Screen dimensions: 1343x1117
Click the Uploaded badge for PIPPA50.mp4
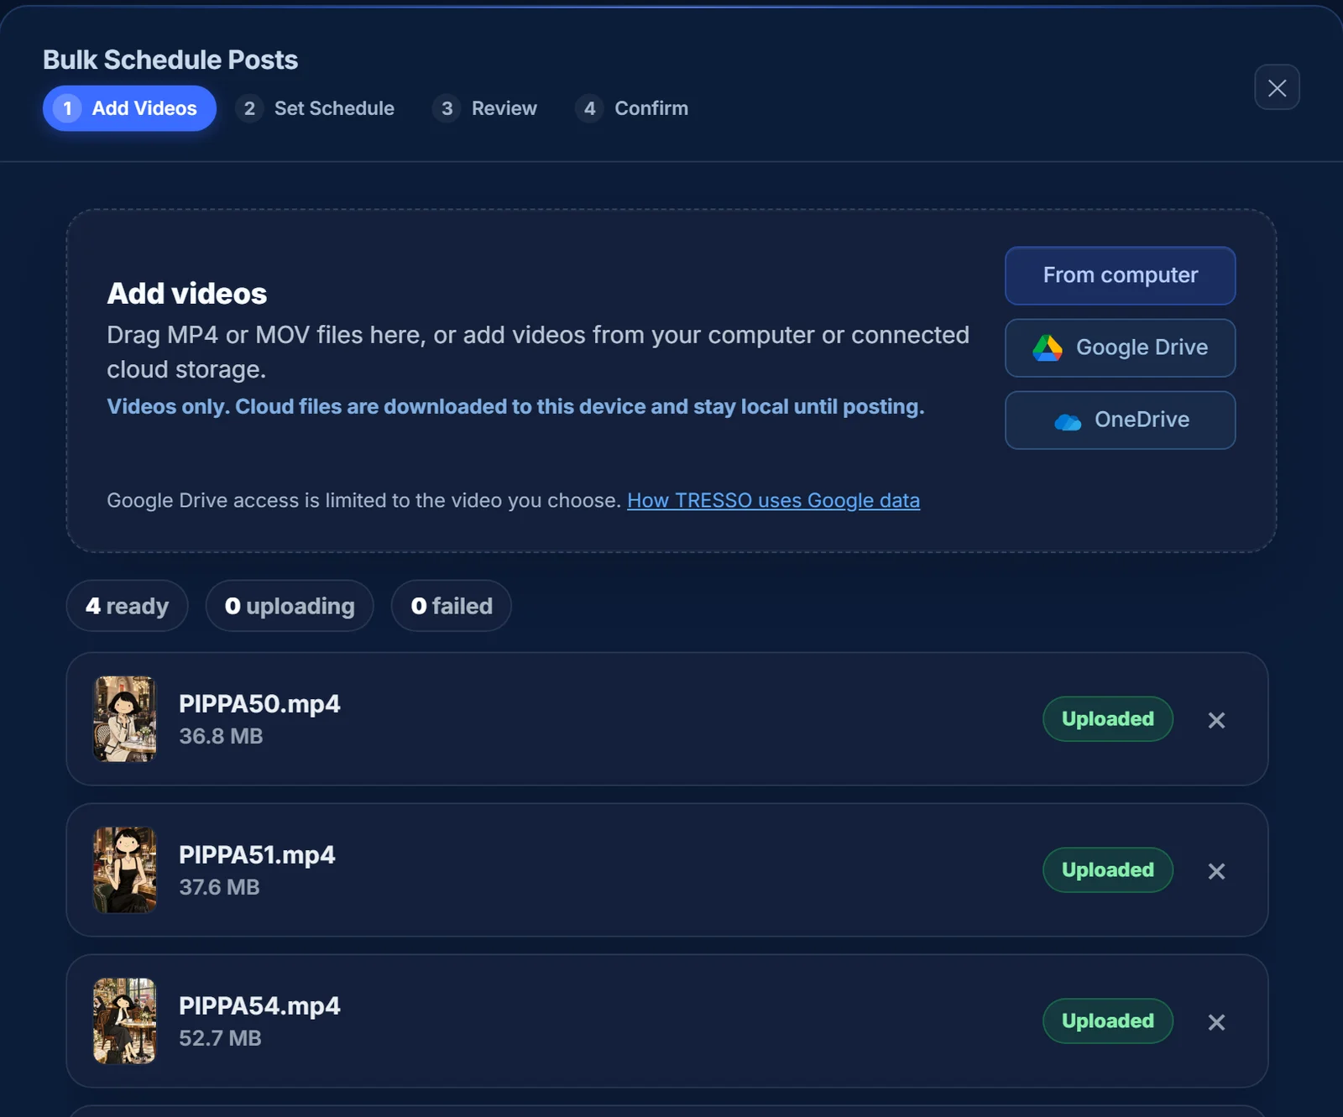[x=1108, y=719]
